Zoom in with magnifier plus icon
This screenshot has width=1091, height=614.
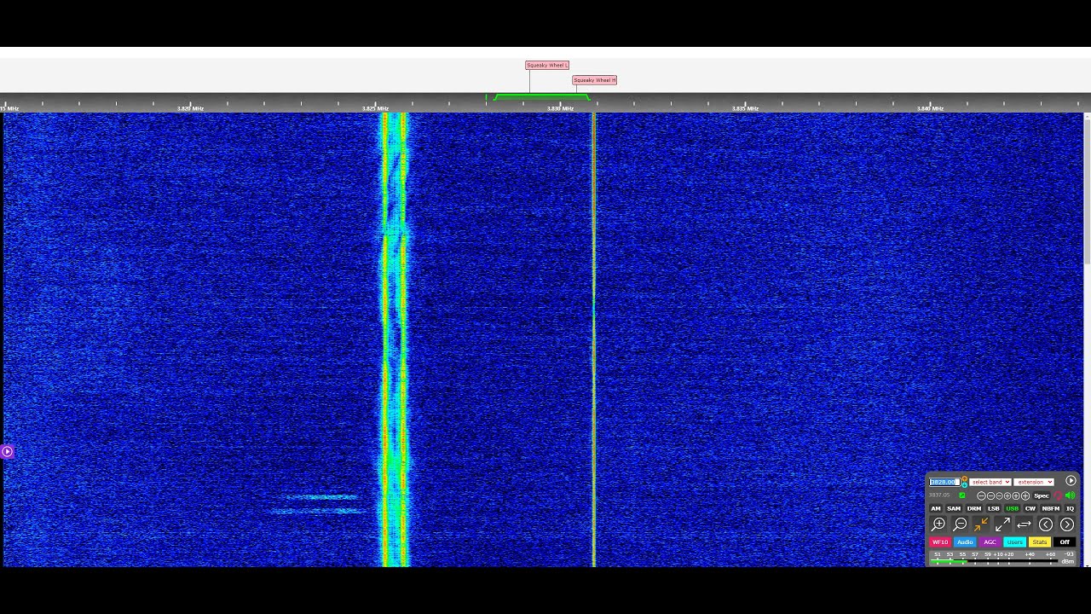pos(938,524)
